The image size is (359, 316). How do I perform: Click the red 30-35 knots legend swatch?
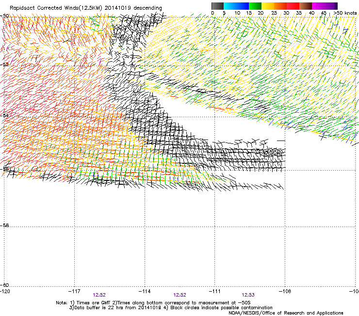tap(293, 6)
